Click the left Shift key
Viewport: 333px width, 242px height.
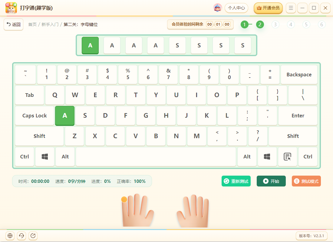(39, 136)
